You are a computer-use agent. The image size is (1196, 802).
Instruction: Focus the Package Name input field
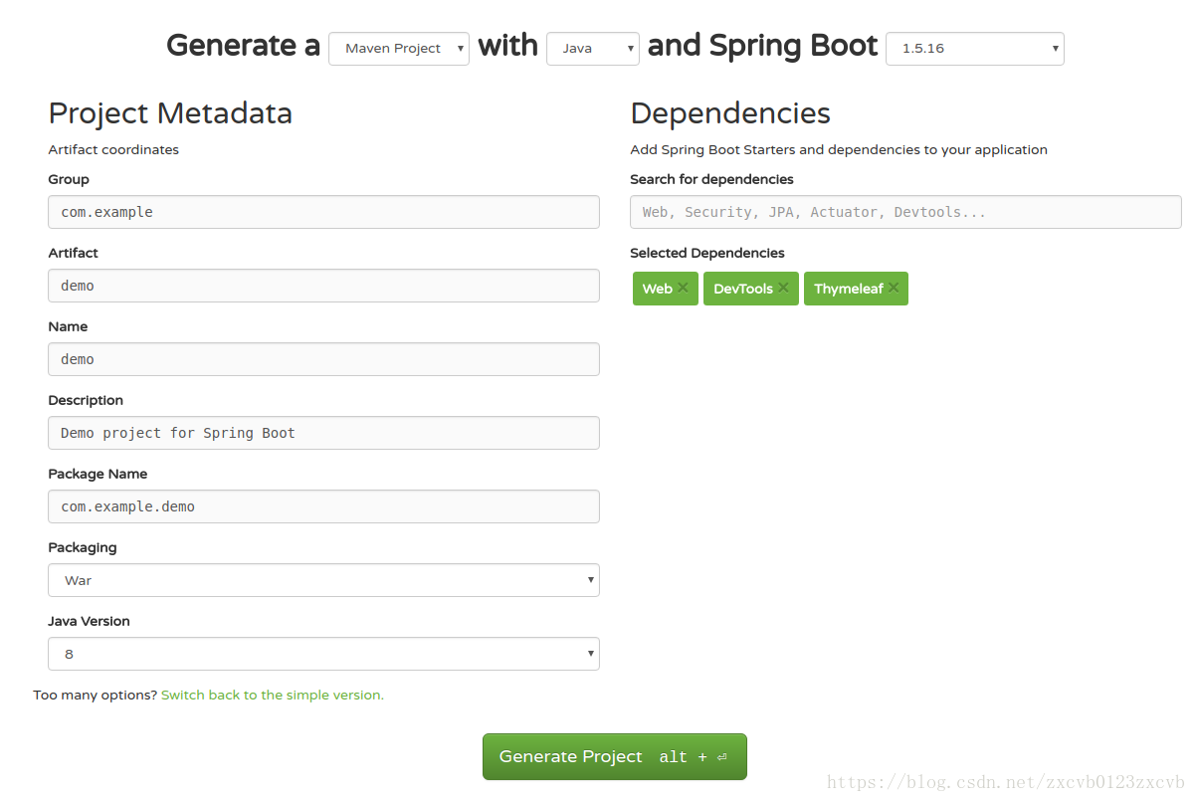323,506
